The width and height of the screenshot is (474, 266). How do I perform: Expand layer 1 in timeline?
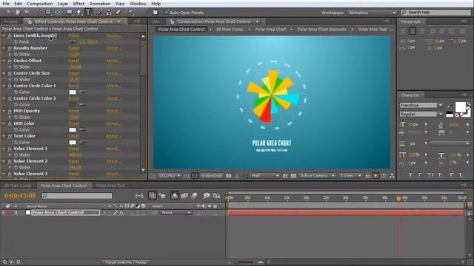pyautogui.click(x=4, y=213)
